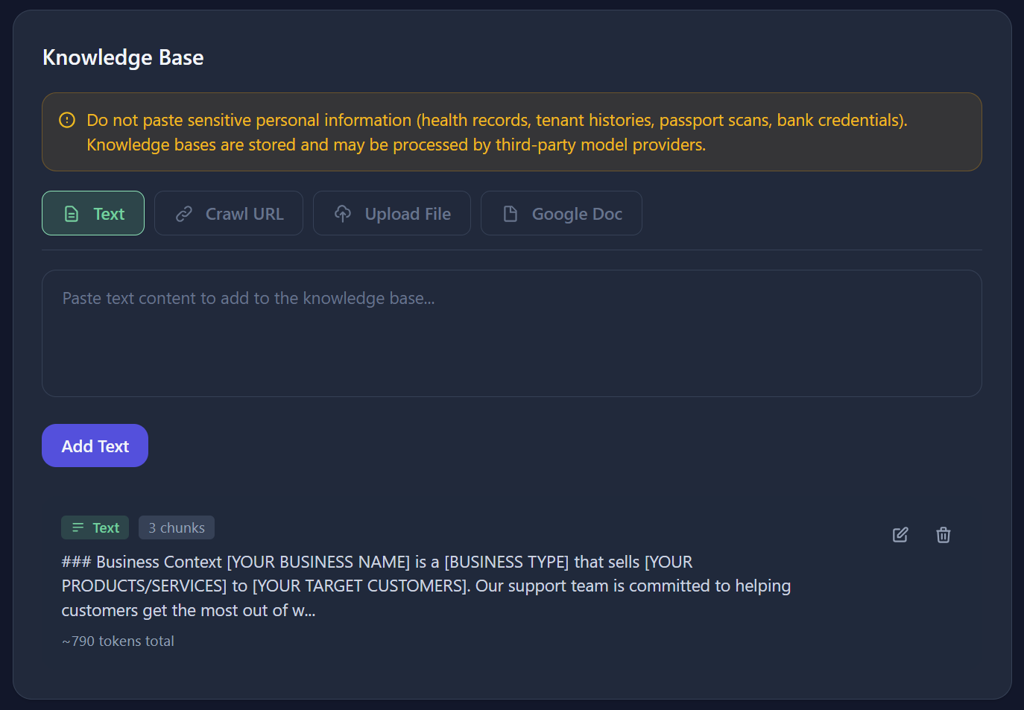The height and width of the screenshot is (710, 1024).
Task: Click the warning circle icon in the notice banner
Action: tap(66, 119)
